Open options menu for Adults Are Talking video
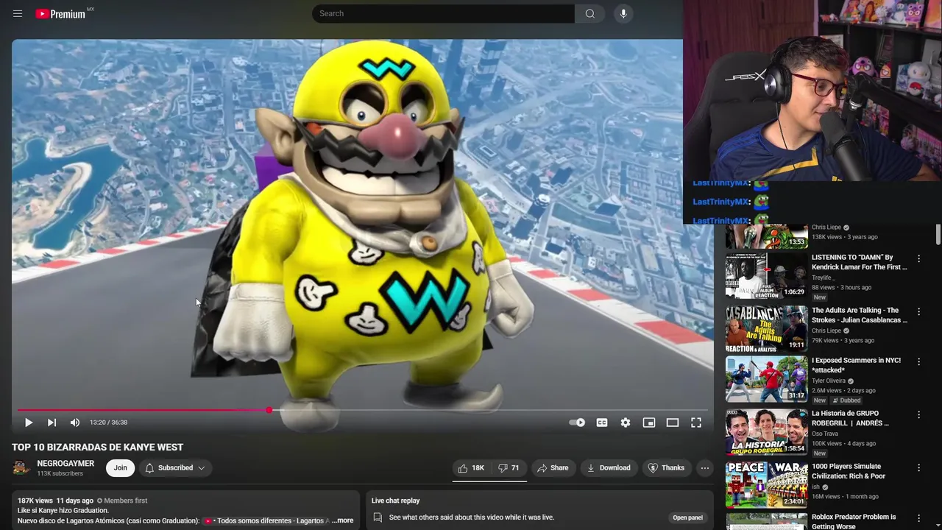This screenshot has height=530, width=942. coord(918,311)
